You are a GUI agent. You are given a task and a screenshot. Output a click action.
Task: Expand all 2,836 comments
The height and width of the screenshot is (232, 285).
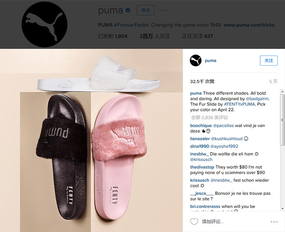(x=209, y=117)
